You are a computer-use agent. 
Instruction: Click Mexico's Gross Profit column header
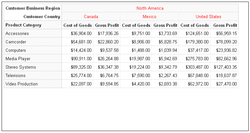165,25
